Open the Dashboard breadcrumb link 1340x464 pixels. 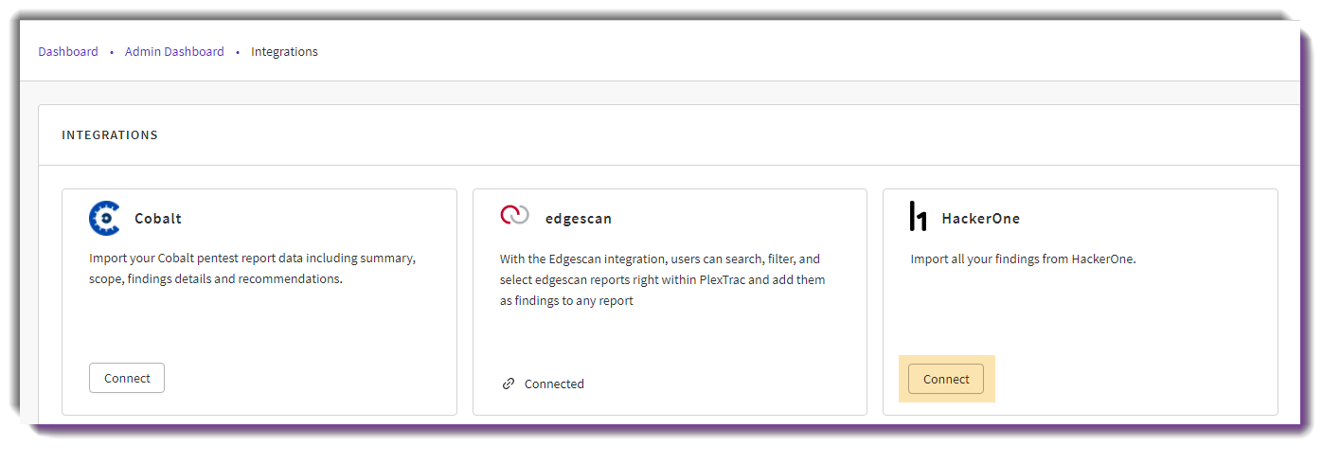coord(68,51)
